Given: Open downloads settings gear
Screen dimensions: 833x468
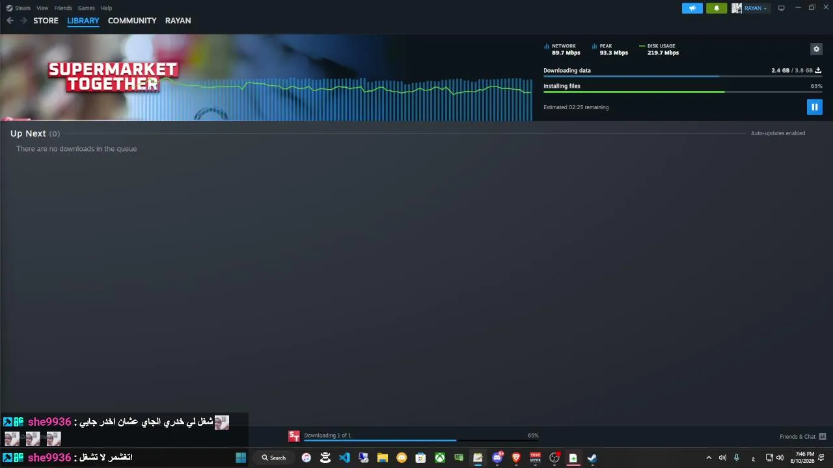Looking at the screenshot, I should (x=816, y=49).
